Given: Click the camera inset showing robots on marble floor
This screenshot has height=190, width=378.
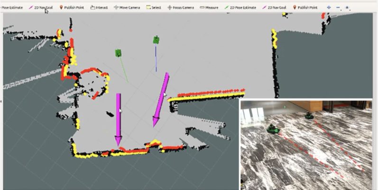Looking at the screenshot, I should pos(306,145).
